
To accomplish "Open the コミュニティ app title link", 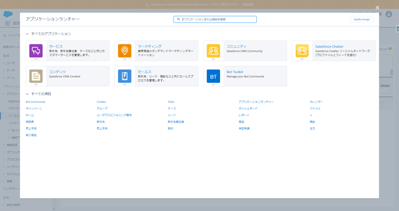I will tap(237, 46).
